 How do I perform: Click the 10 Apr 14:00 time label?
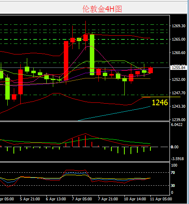click(135, 199)
